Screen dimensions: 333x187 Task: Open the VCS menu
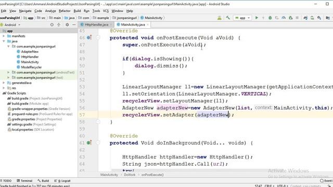coord(106,11)
